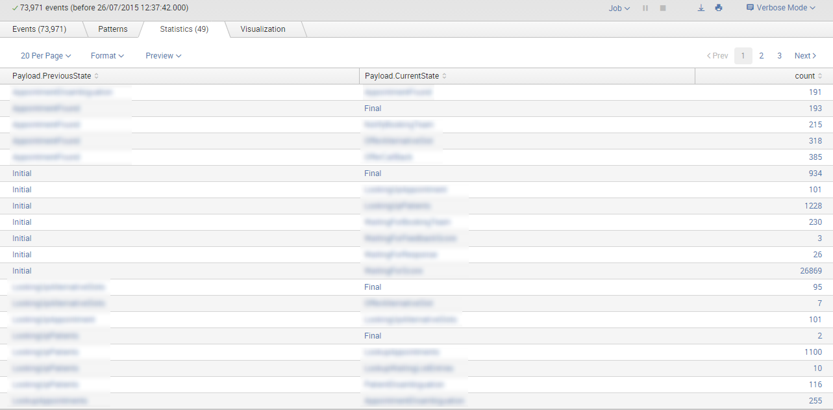833x410 pixels.
Task: Switch to the Visualization tab
Action: coord(263,29)
